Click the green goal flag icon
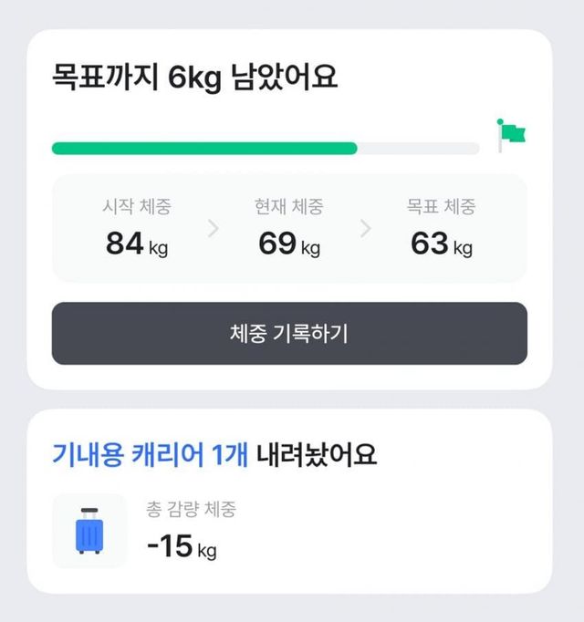This screenshot has width=584, height=622. coord(511,134)
